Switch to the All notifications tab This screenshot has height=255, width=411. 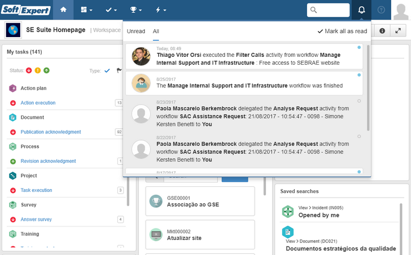point(156,32)
